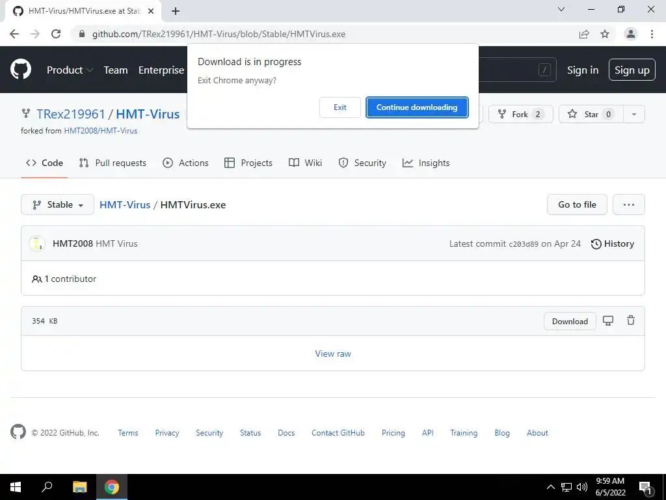Go to the Wiki tab
The height and width of the screenshot is (500, 666).
click(306, 163)
